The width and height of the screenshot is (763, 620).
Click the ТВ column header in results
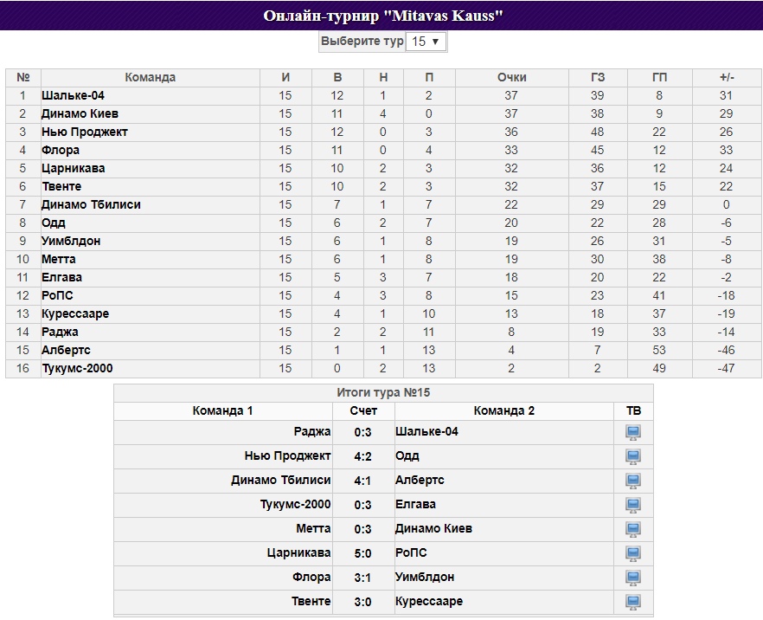click(633, 410)
